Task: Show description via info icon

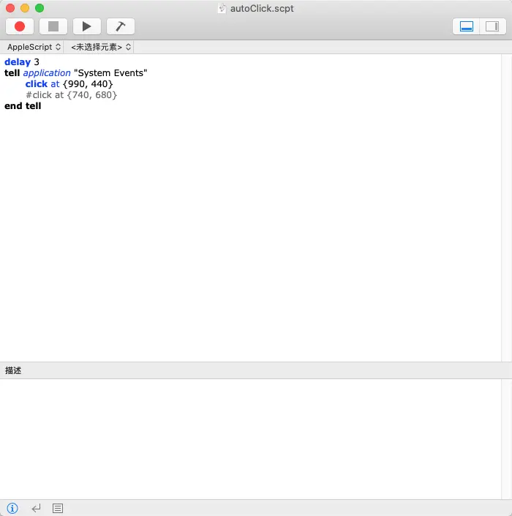Action: (x=12, y=508)
